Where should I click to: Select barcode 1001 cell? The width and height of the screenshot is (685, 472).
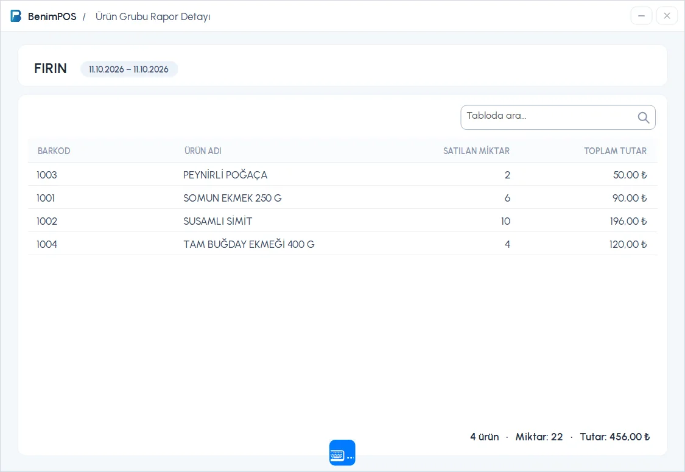(46, 198)
